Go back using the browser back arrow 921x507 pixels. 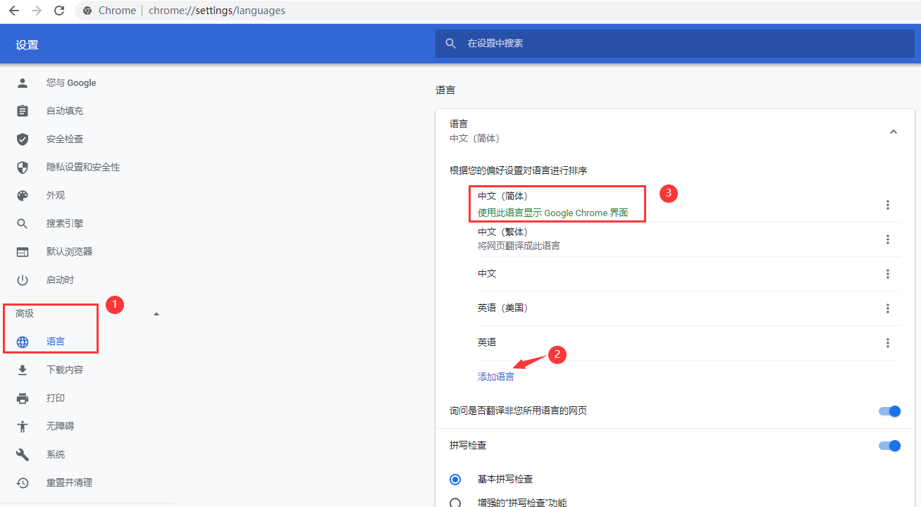14,11
